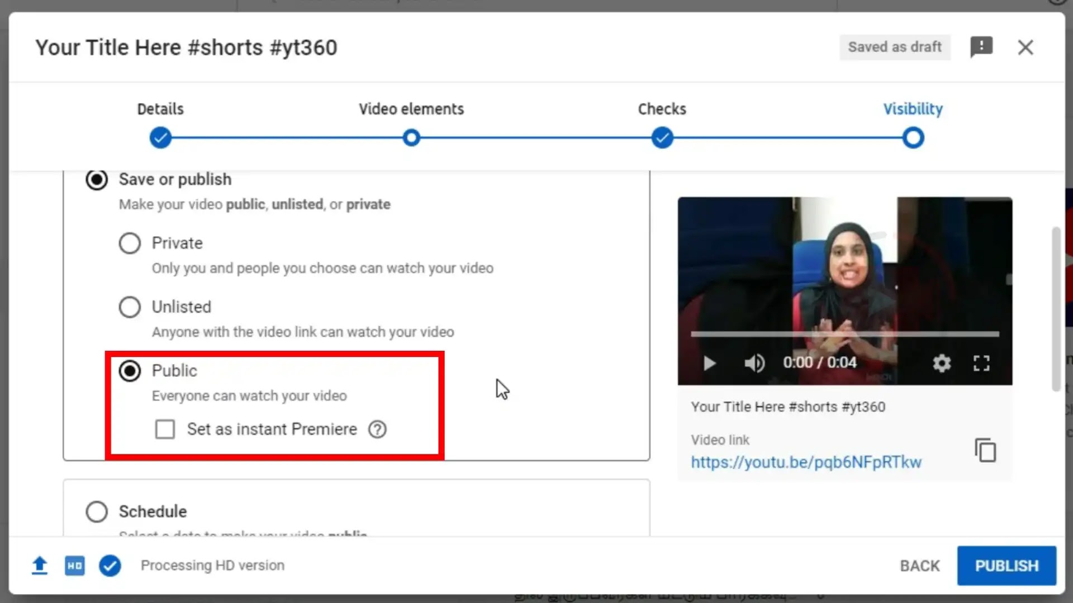
Task: Go to the Details step
Action: pos(160,137)
